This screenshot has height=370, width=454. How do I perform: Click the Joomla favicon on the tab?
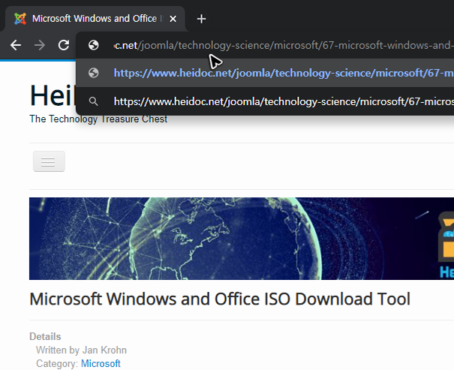point(20,19)
